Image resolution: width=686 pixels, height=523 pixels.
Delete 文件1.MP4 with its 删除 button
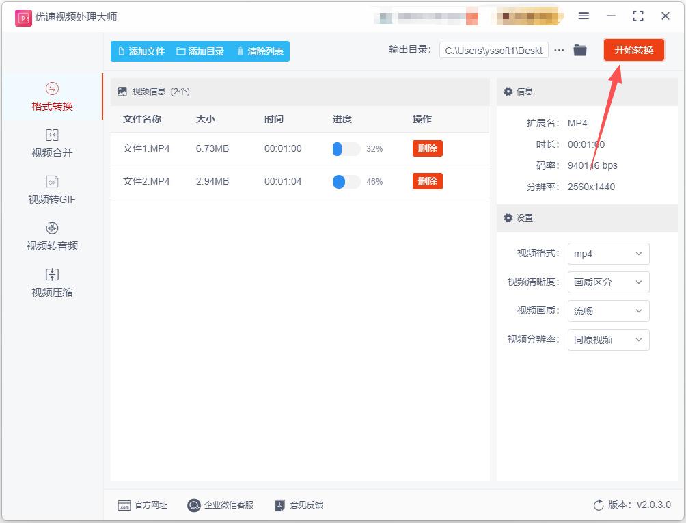[428, 148]
